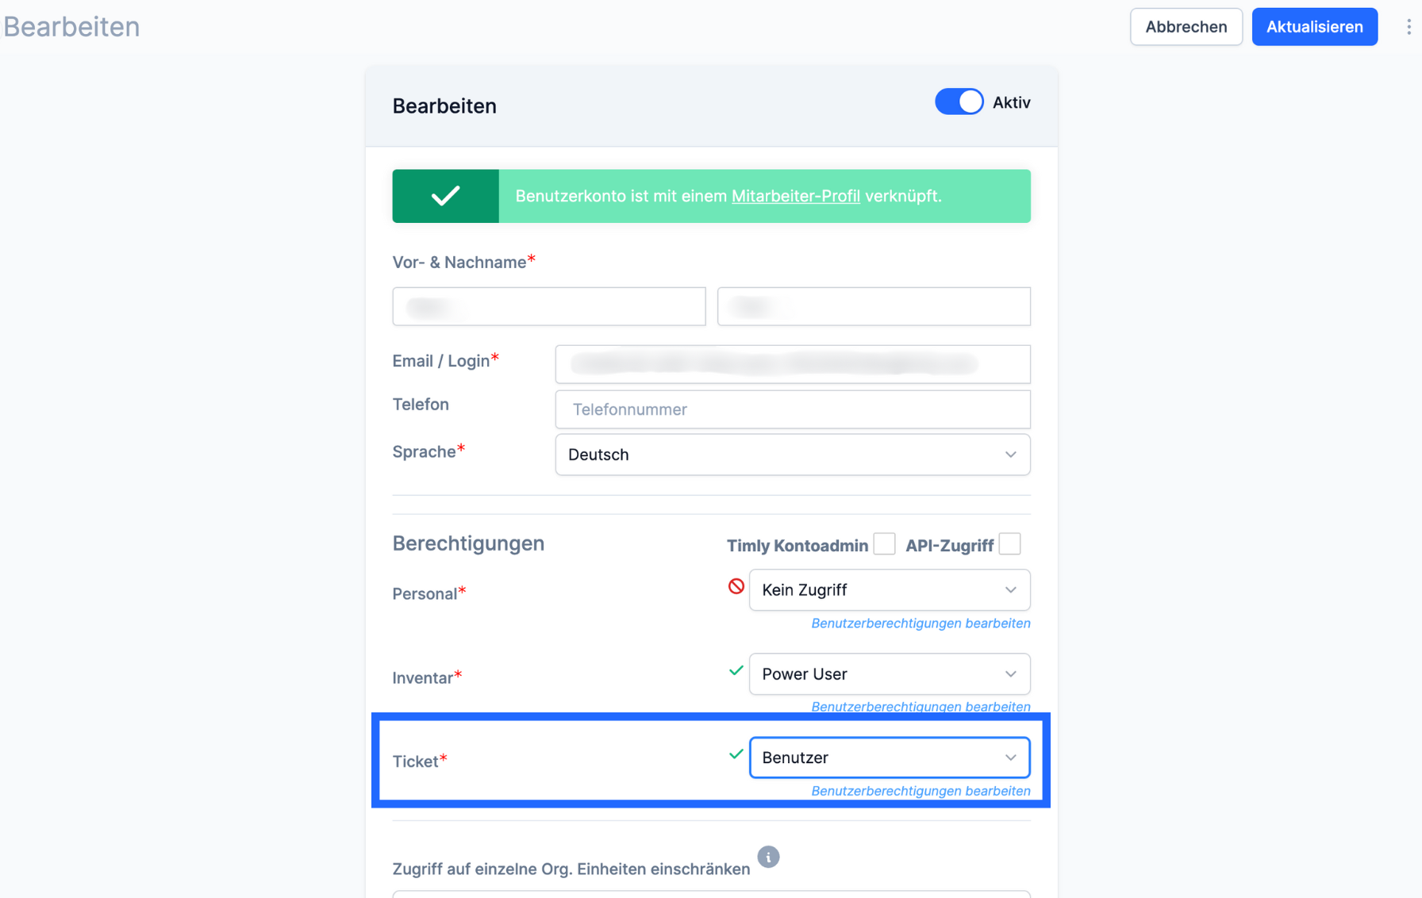This screenshot has width=1422, height=898.
Task: Toggle the Aktiv switch
Action: point(959,102)
